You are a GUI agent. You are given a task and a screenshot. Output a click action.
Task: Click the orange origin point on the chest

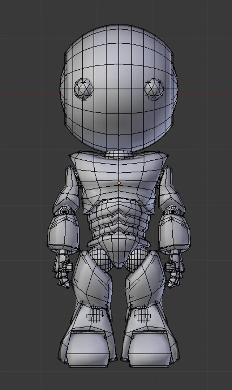(119, 183)
